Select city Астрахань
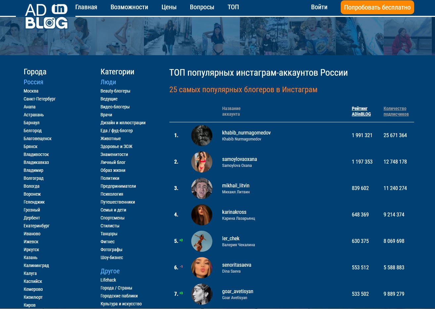Image resolution: width=435 pixels, height=309 pixels. 34,115
